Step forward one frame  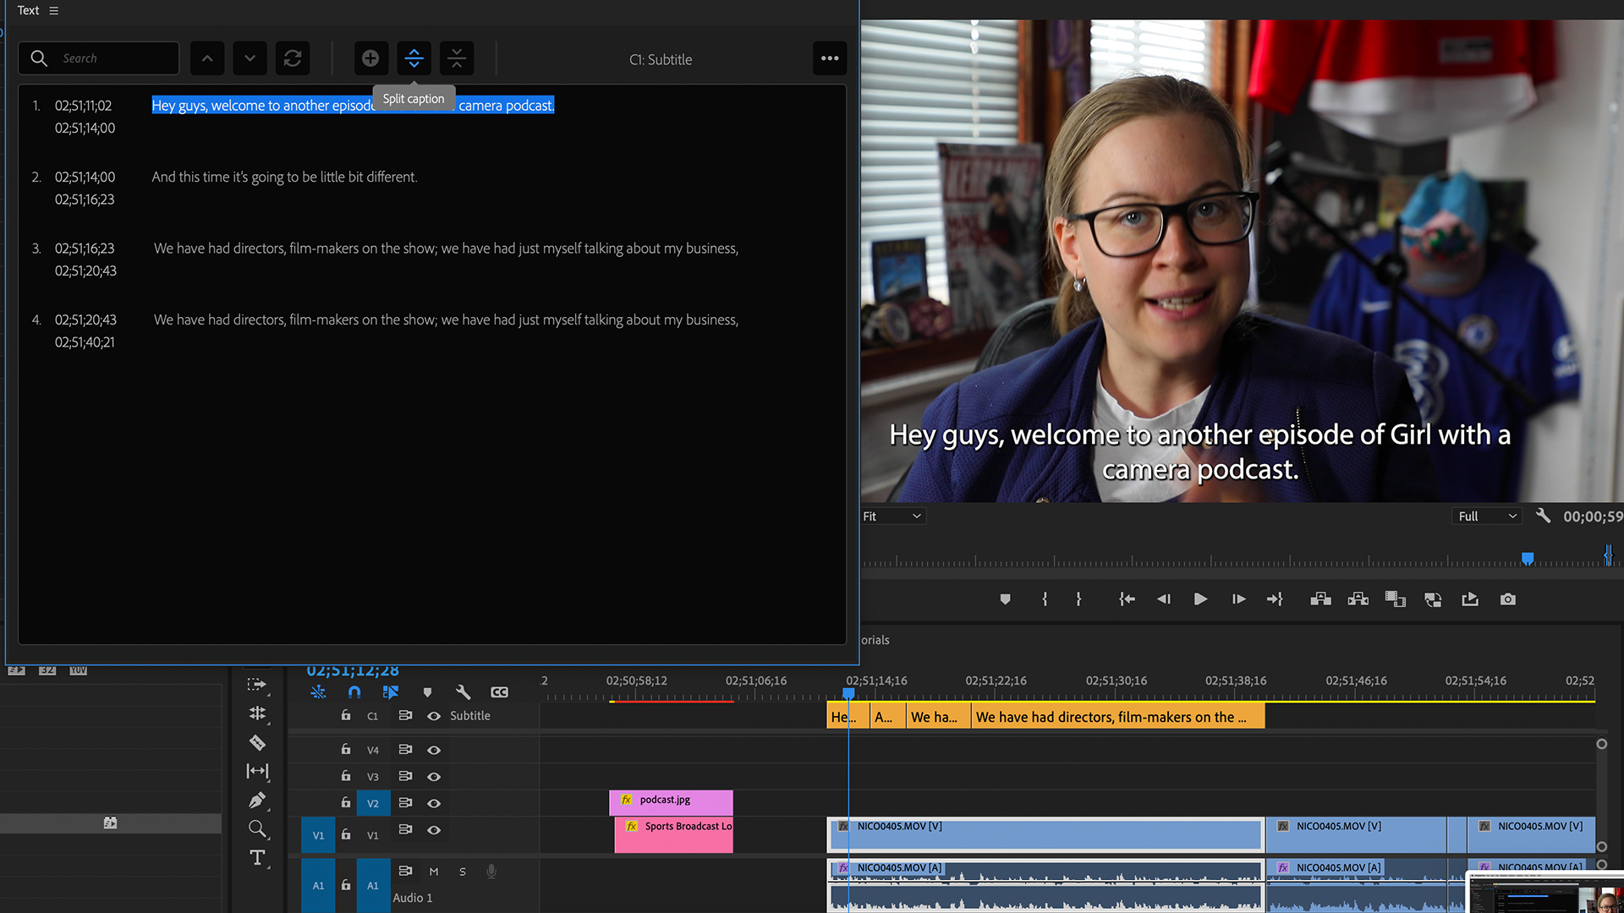(1238, 599)
